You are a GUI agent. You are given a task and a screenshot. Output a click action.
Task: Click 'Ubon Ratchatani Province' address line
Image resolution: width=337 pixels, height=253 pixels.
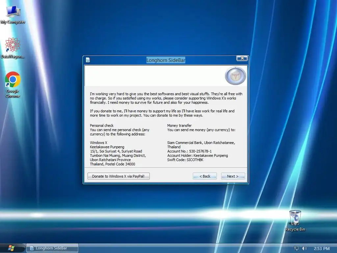tap(110, 160)
